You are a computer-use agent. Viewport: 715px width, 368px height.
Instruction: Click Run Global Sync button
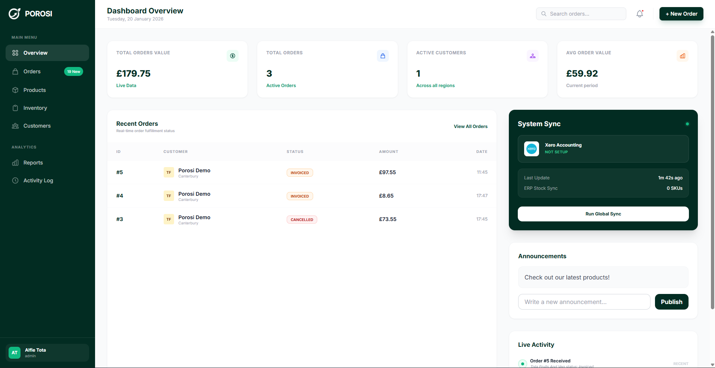pos(603,214)
